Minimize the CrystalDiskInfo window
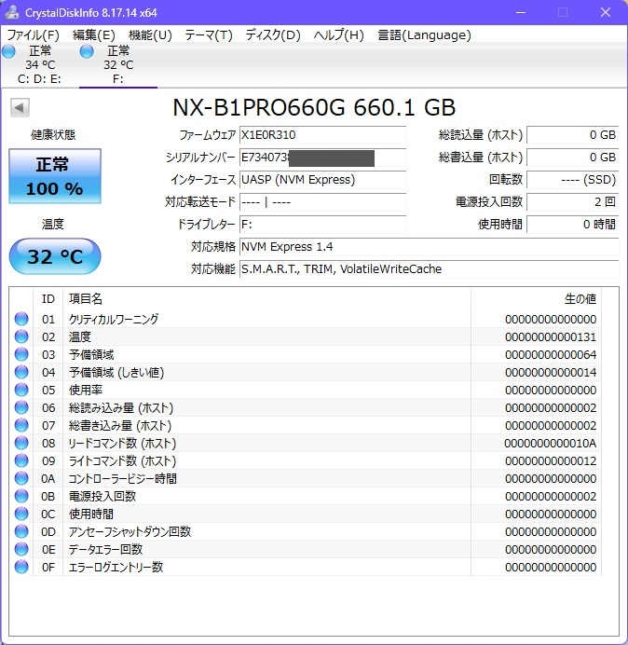The height and width of the screenshot is (645, 628). point(521,12)
